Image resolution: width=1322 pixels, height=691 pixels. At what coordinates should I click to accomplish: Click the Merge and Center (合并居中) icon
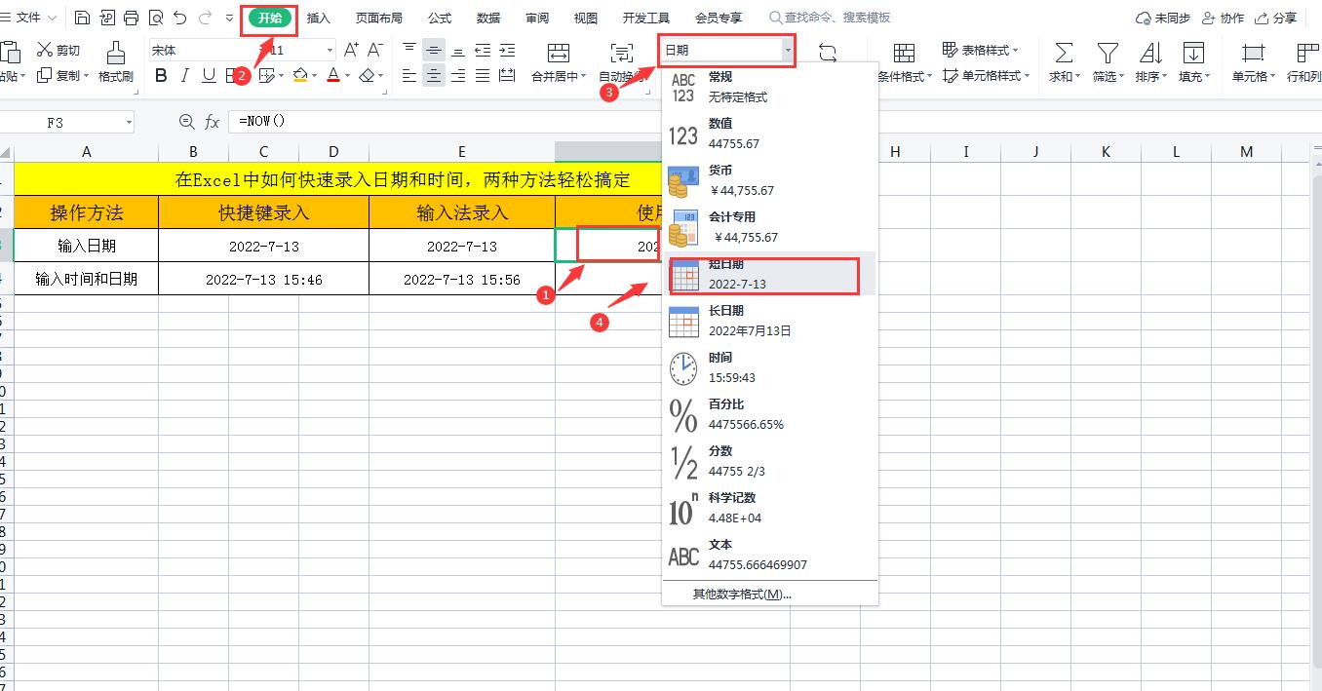coord(559,53)
